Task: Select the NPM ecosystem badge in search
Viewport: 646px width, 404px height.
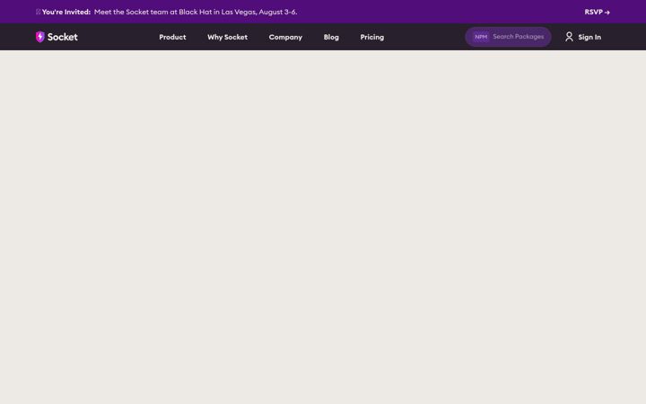Action: point(481,37)
